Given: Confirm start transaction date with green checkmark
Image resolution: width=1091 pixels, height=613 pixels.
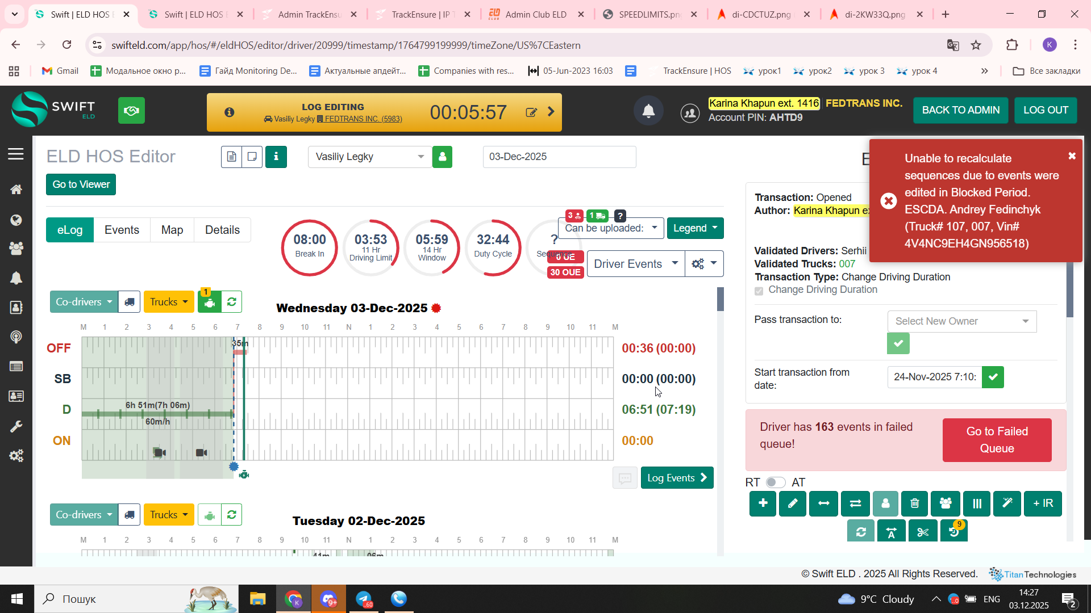Looking at the screenshot, I should click(x=993, y=377).
